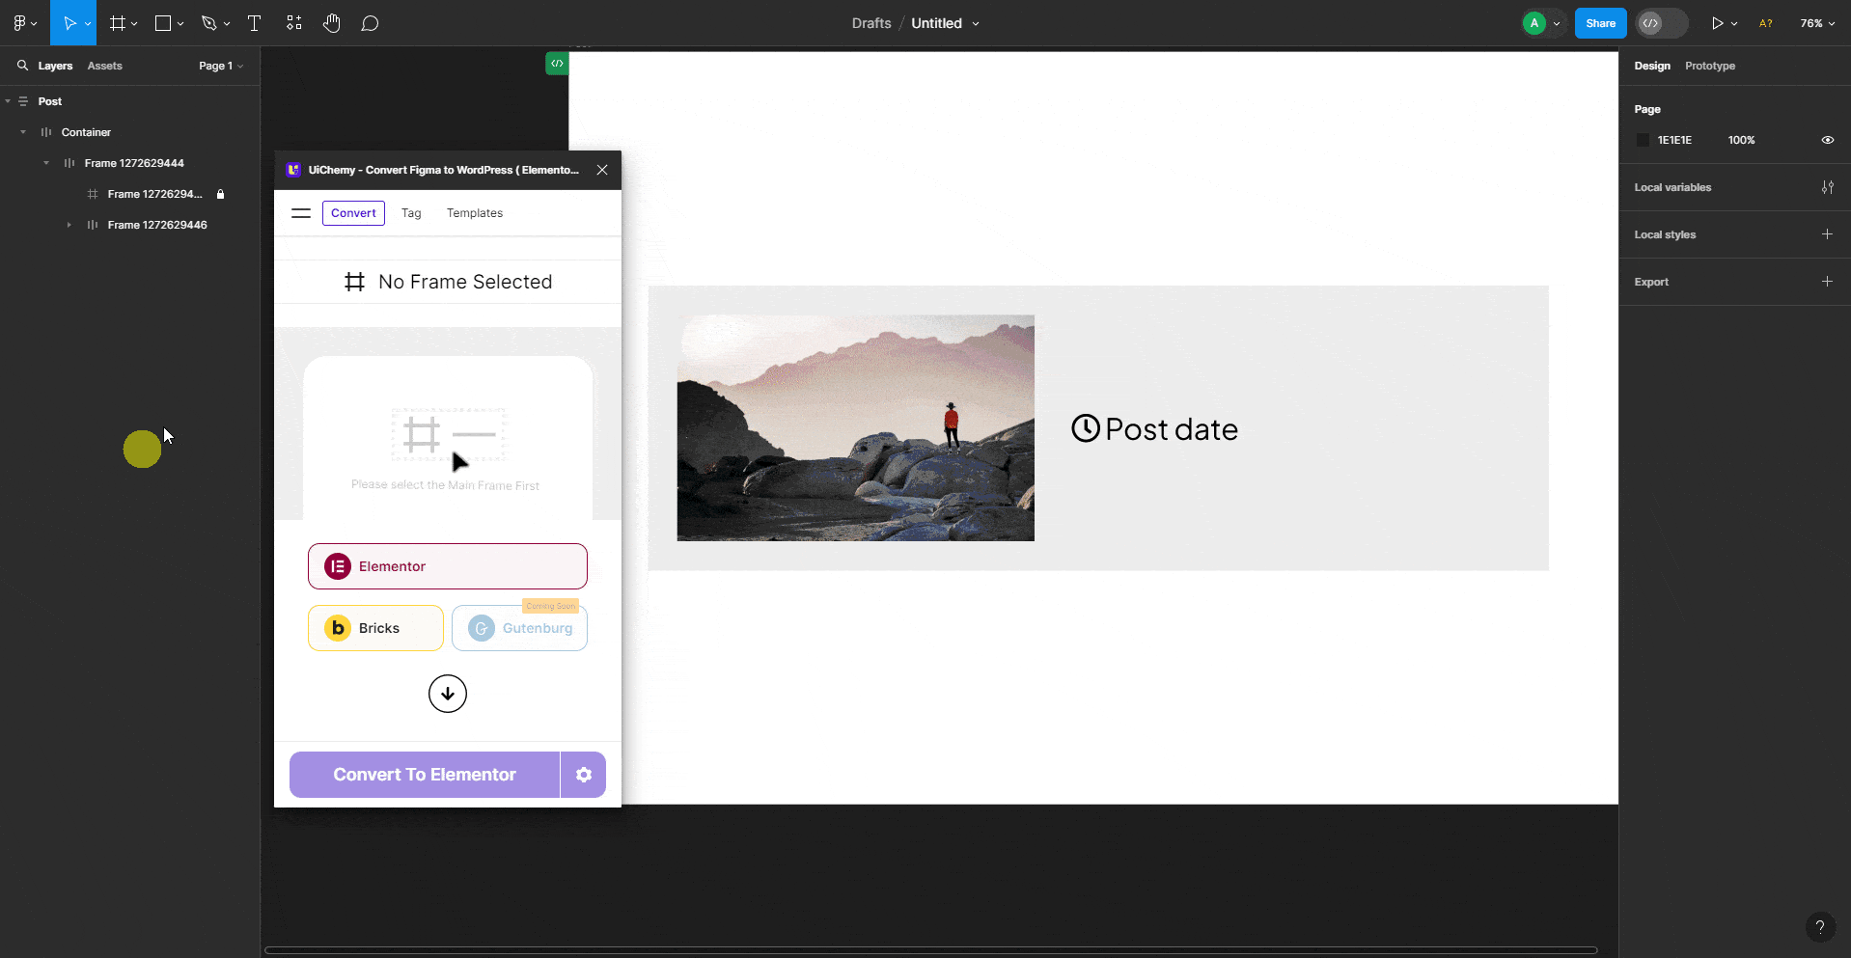Open Local variables settings icon
This screenshot has height=958, width=1851.
tap(1828, 187)
